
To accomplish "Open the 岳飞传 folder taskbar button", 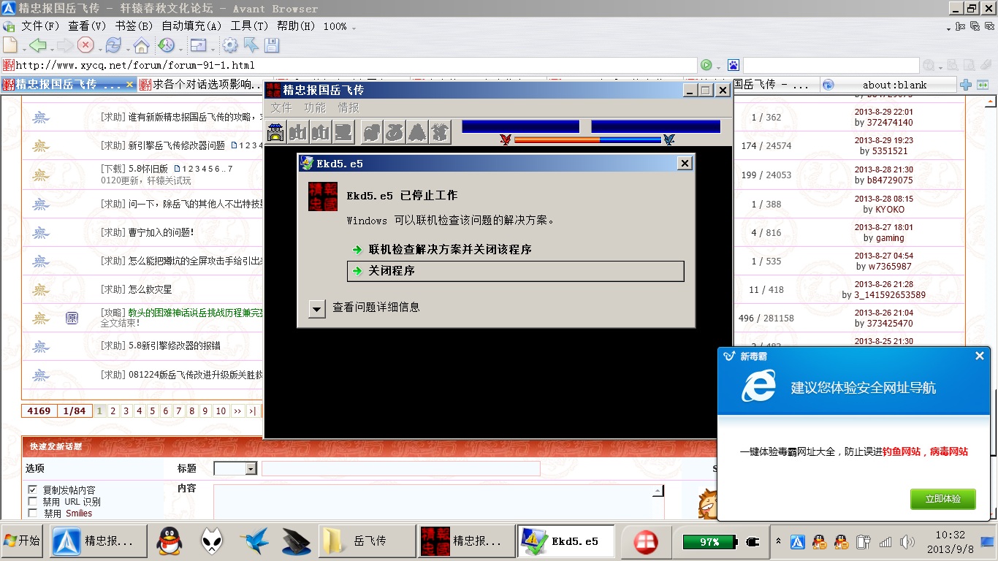I will point(365,541).
